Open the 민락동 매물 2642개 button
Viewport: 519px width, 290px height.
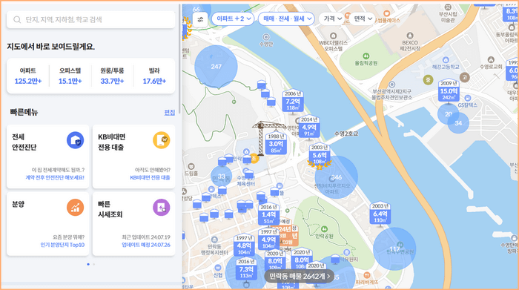pyautogui.click(x=300, y=276)
